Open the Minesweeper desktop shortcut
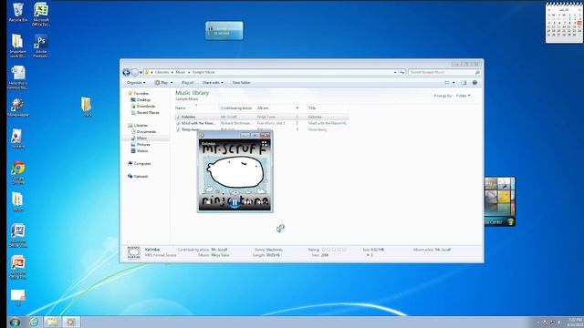This screenshot has width=584, height=328. [x=18, y=108]
